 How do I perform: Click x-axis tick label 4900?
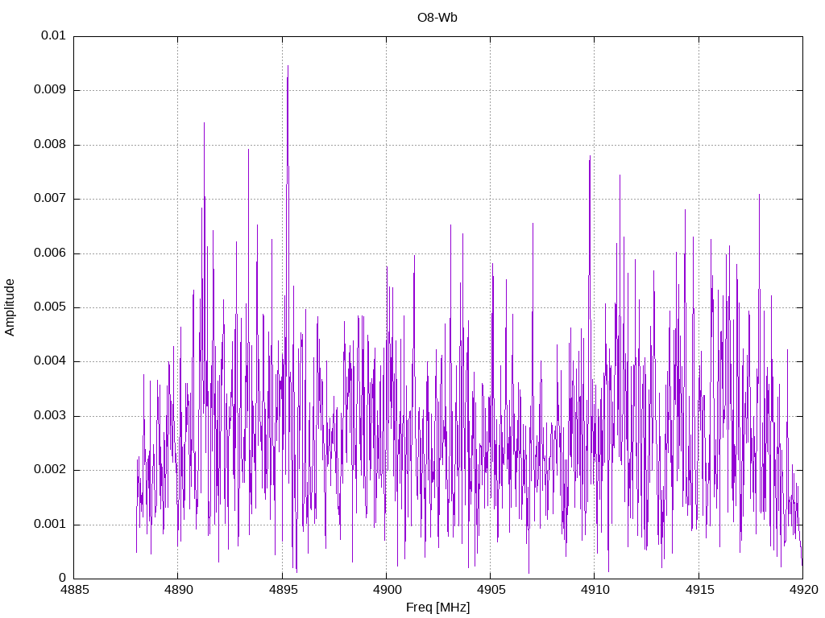pyautogui.click(x=386, y=590)
